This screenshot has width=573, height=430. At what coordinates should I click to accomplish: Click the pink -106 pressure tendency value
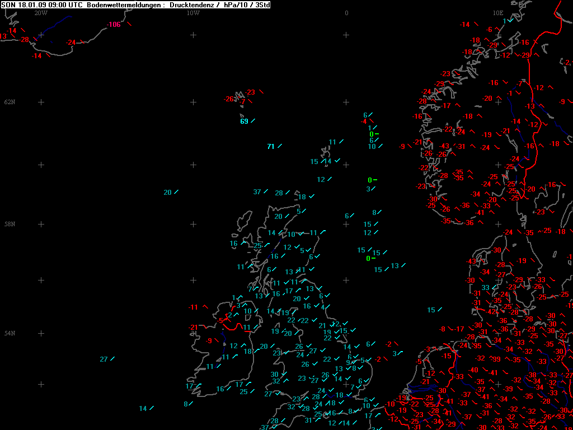[x=114, y=25]
